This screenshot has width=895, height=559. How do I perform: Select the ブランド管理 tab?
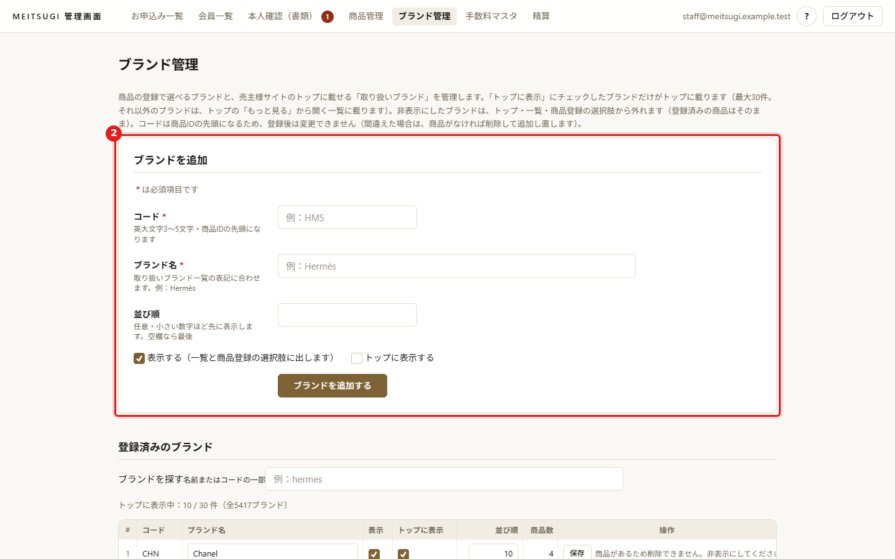425,16
